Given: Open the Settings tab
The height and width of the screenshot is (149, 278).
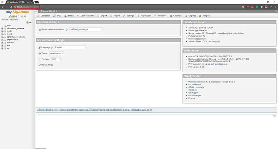Looking at the screenshot, I should (129, 16).
